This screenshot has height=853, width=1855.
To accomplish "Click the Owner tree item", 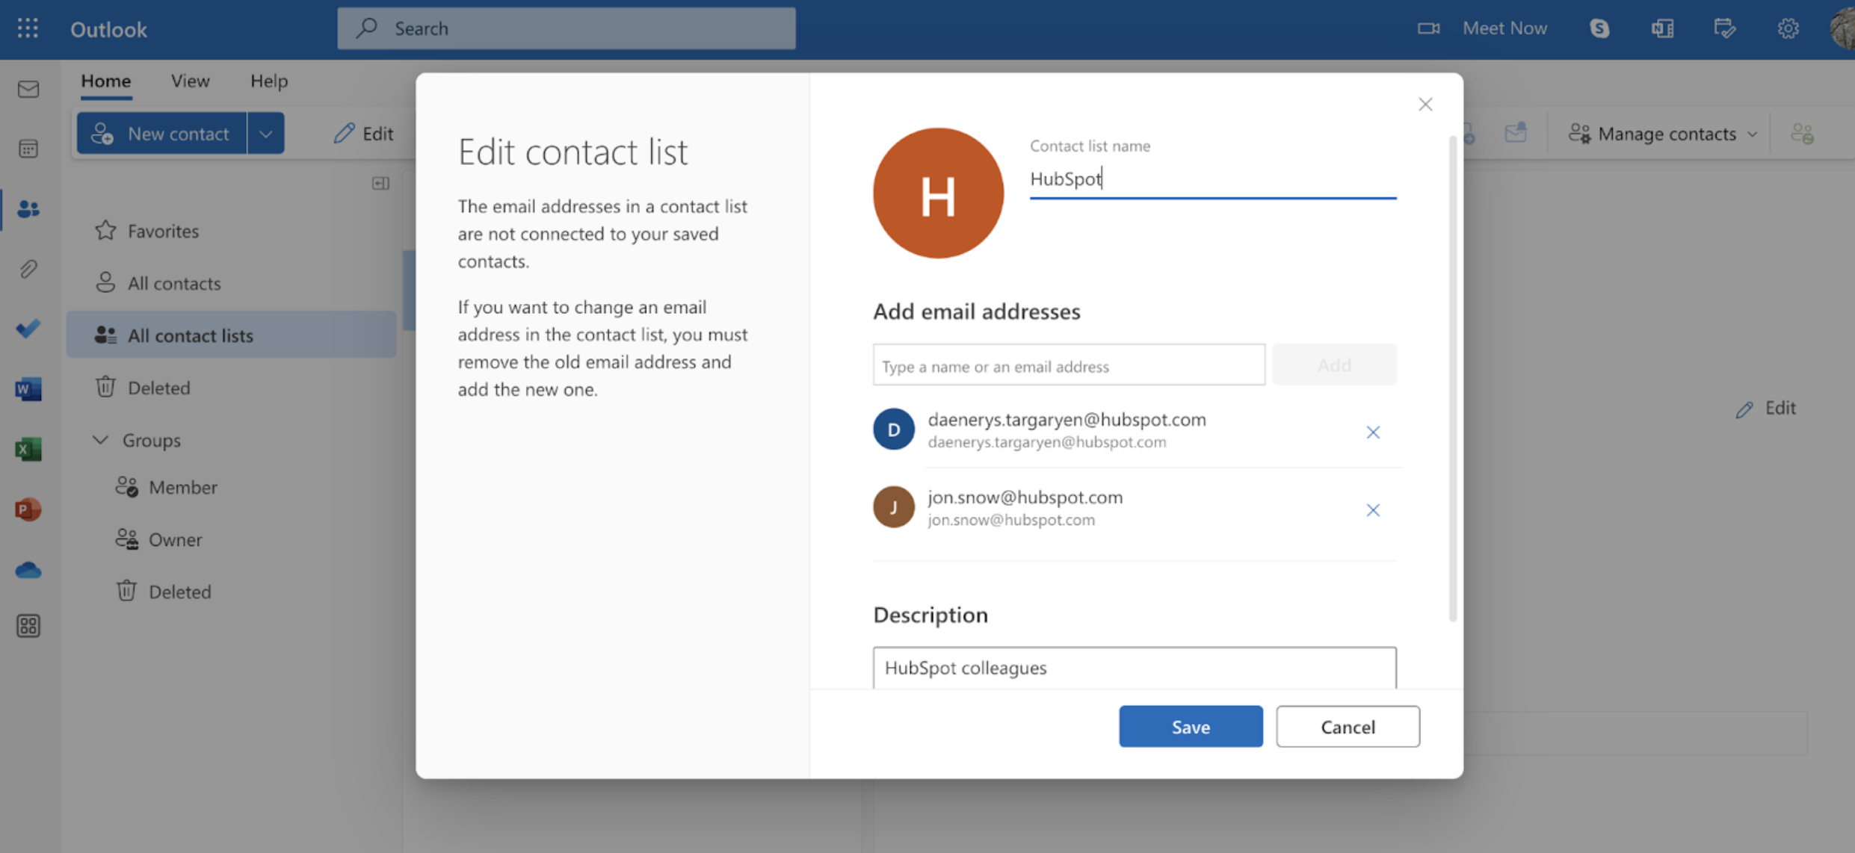I will click(174, 537).
